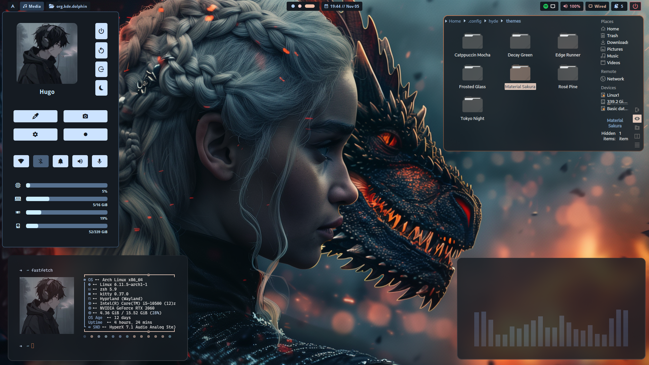Screen dimensions: 649x365
Task: Take a screenshot with camera button
Action: pos(86,116)
